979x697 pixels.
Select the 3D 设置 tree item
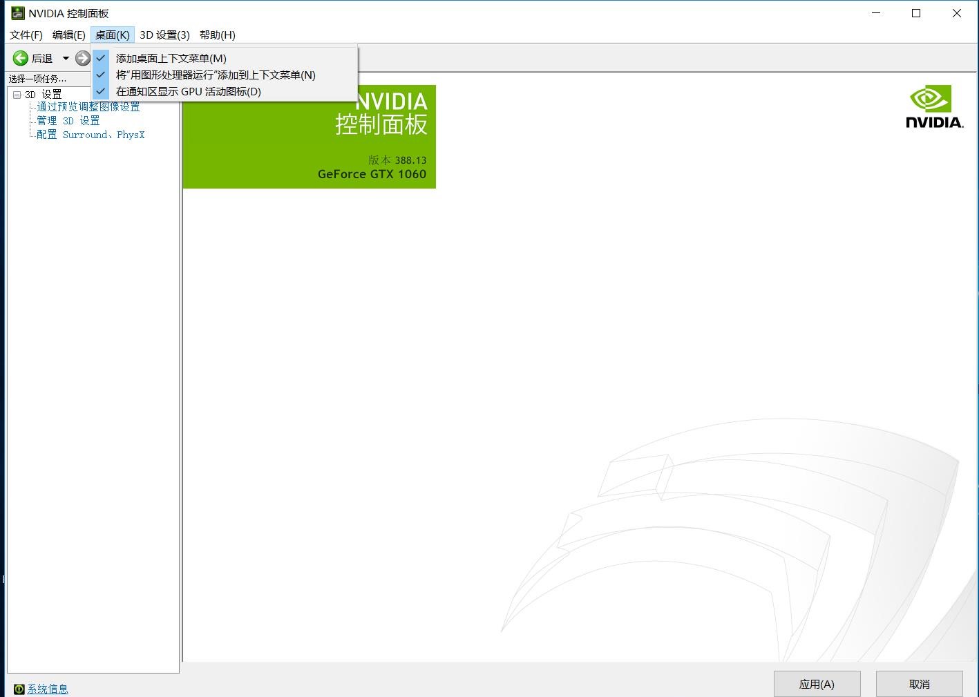point(44,94)
